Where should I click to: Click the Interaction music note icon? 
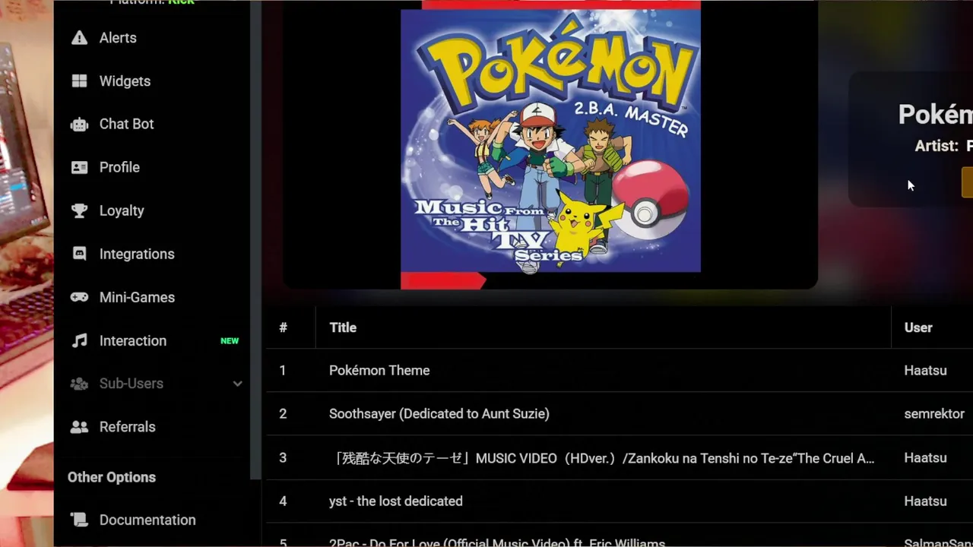79,341
